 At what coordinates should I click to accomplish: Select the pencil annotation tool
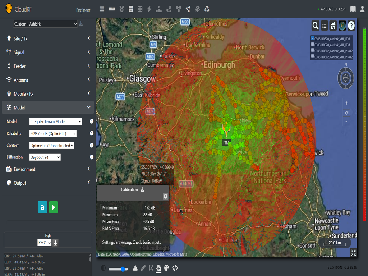[143, 268]
